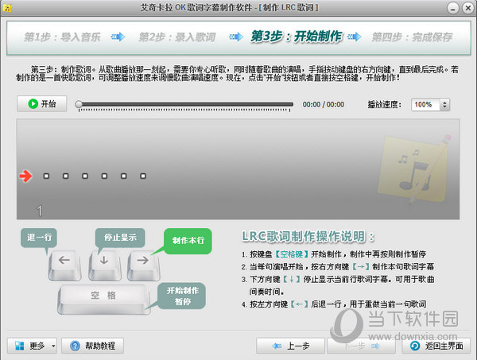Click the red arrow lyric line marker
Viewport: 477px width, 360px height.
tap(25, 176)
